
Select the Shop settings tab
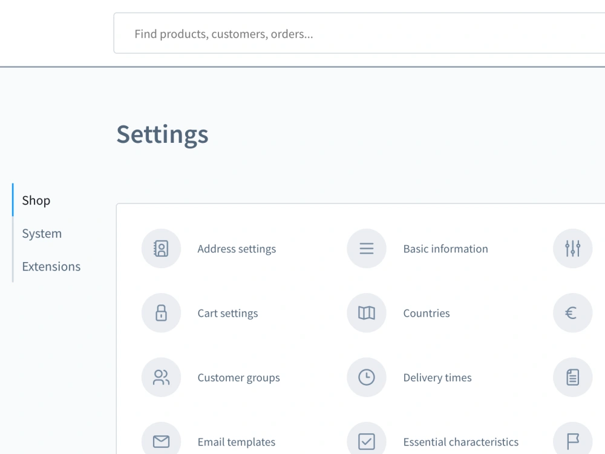36,200
